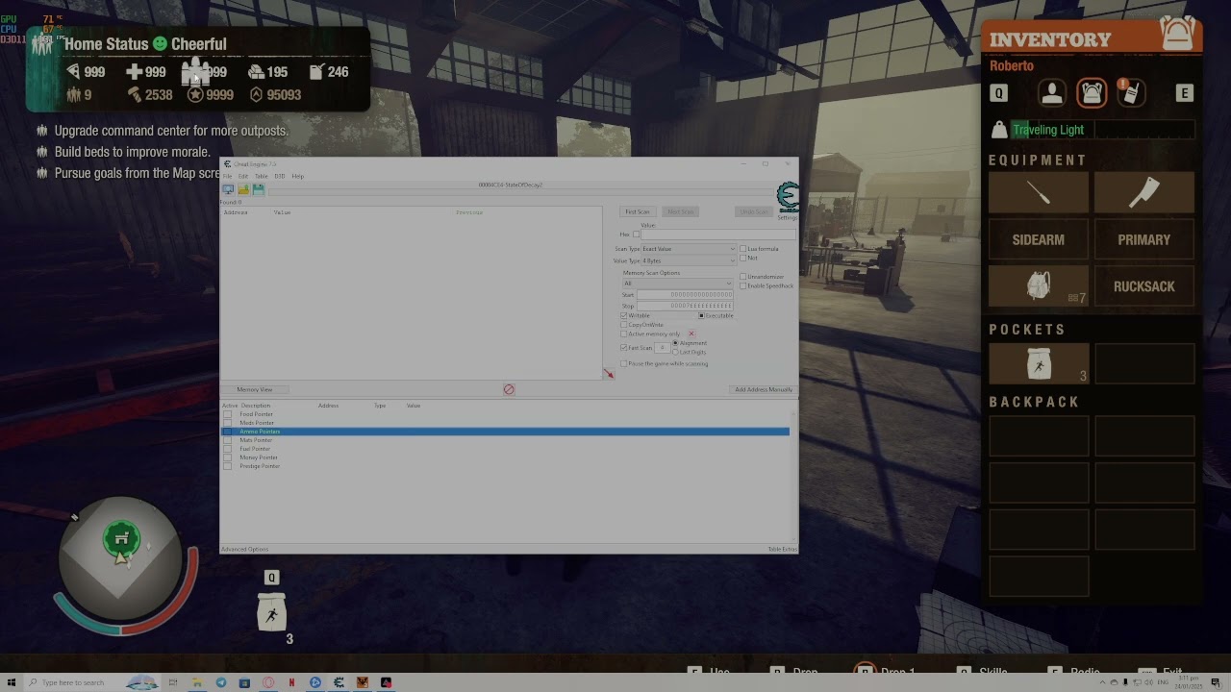Image resolution: width=1231 pixels, height=692 pixels.
Task: Open the D3D menu
Action: 280,176
